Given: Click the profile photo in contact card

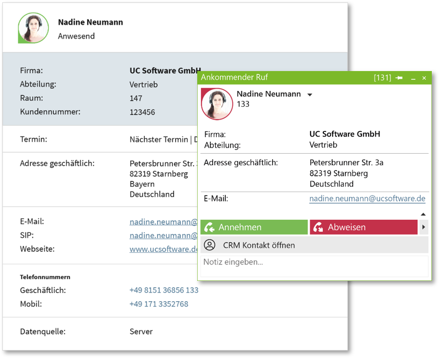Looking at the screenshot, I should 33,28.
